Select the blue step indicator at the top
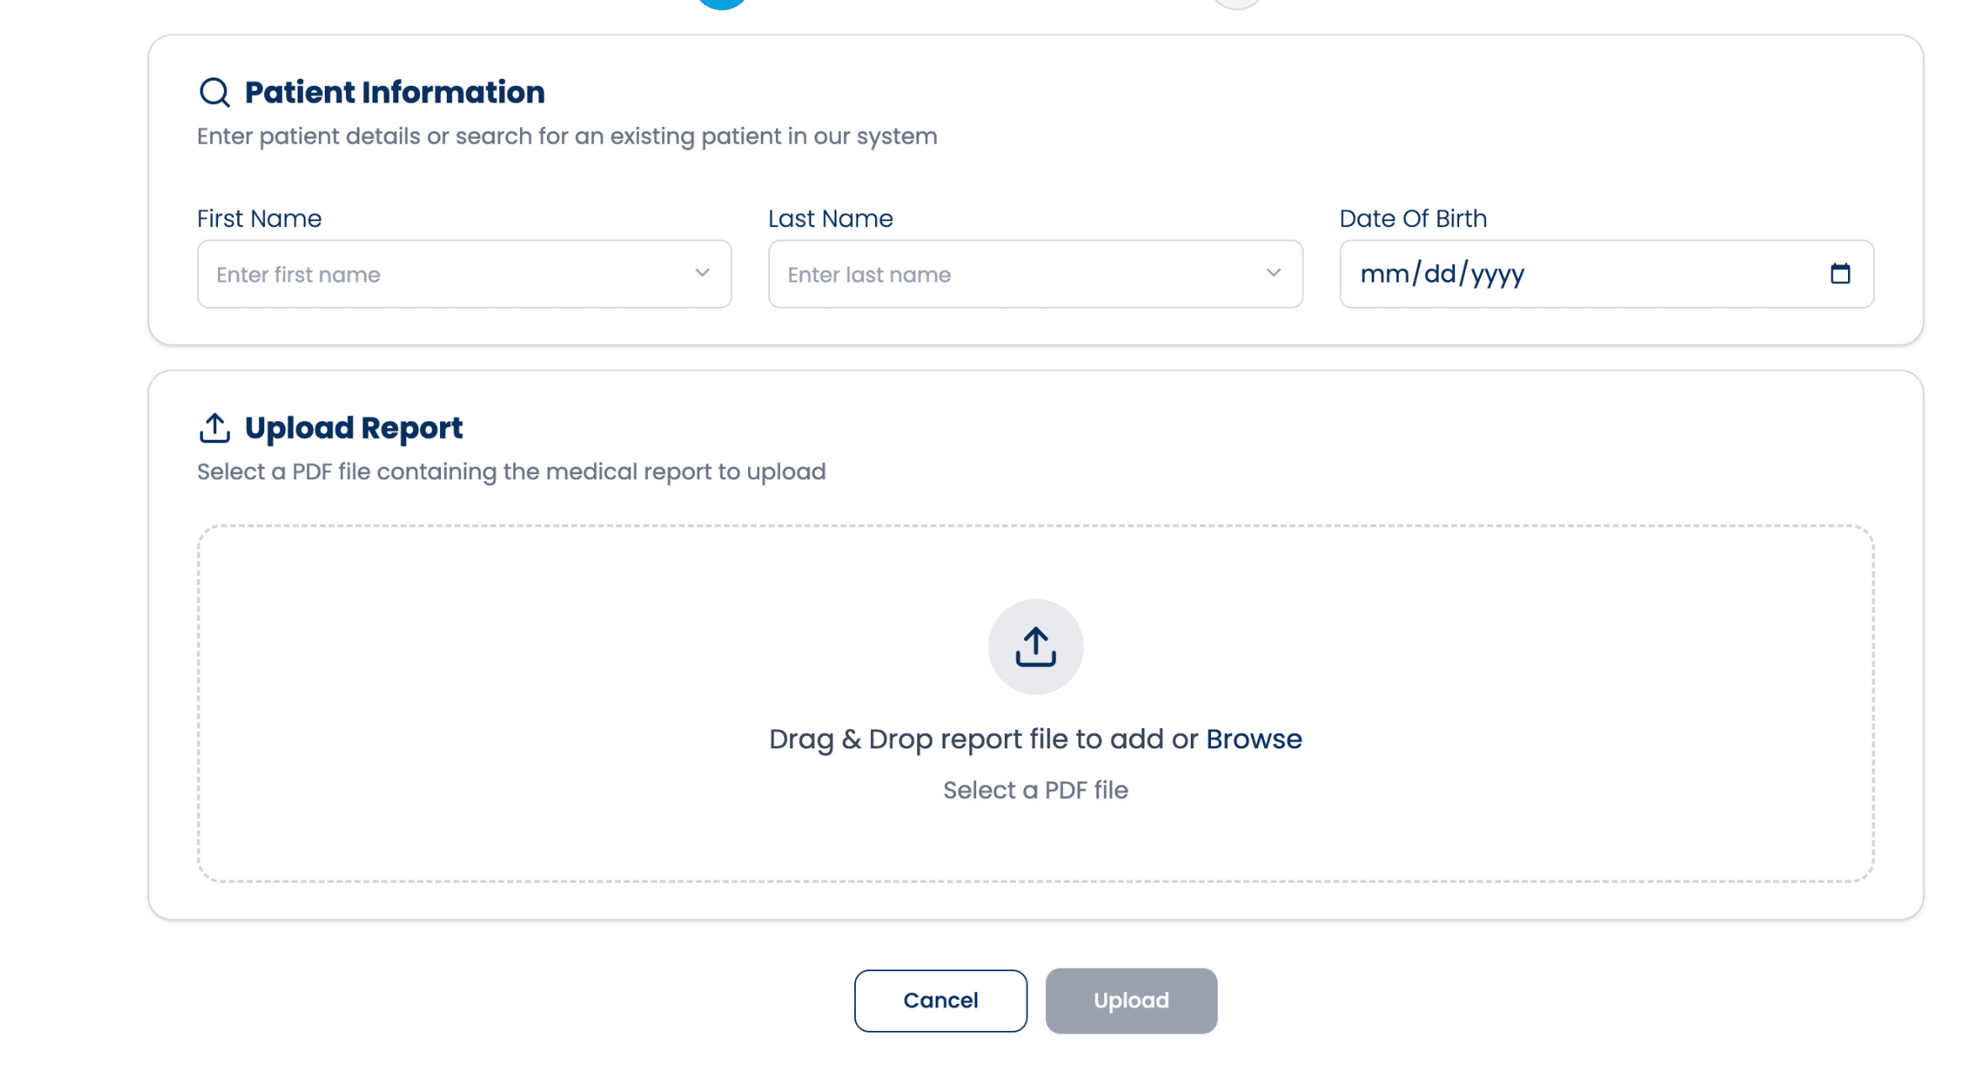1986x1078 pixels. pos(721,4)
